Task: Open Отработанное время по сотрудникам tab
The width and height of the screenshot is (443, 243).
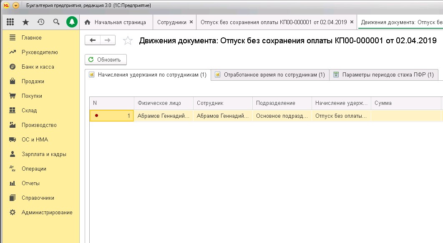Action: pyautogui.click(x=270, y=75)
